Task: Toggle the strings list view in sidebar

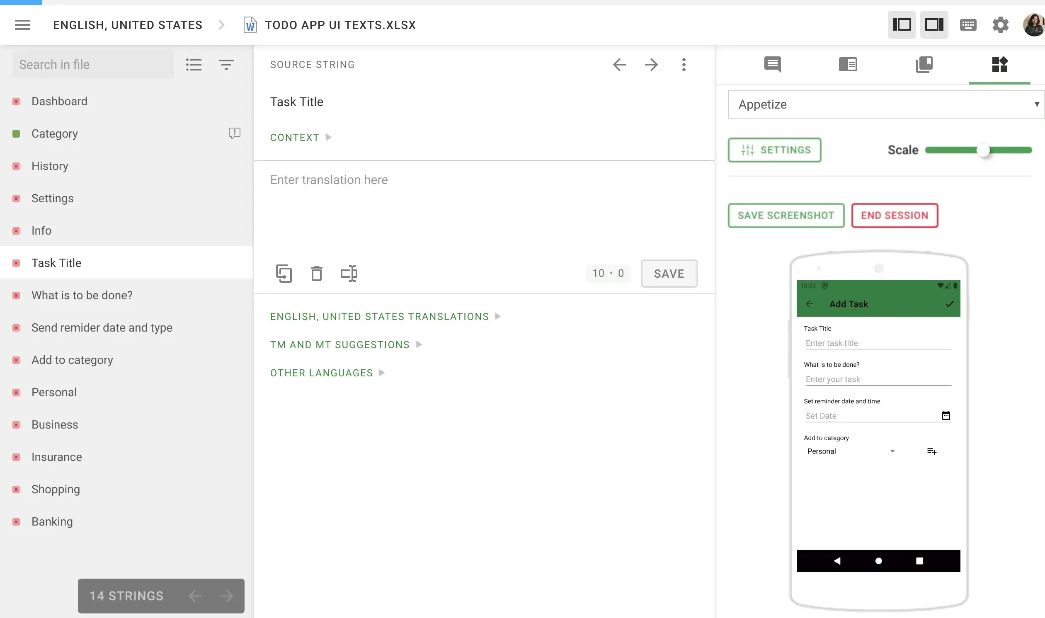Action: tap(194, 65)
